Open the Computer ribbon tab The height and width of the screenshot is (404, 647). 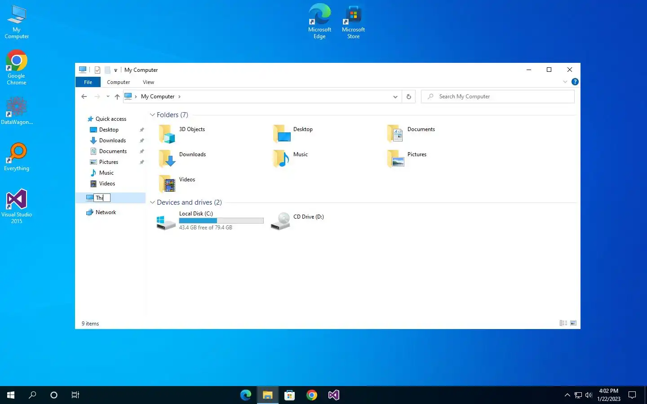coord(119,82)
